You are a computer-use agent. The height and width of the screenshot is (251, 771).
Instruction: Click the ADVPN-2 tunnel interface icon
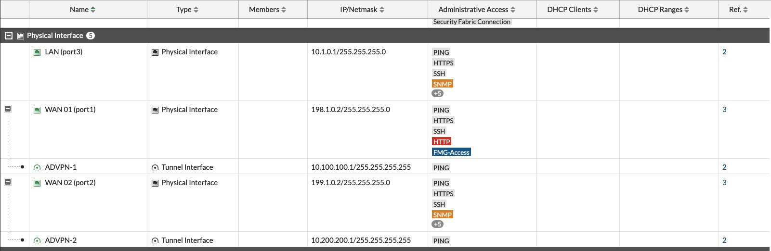(37, 240)
